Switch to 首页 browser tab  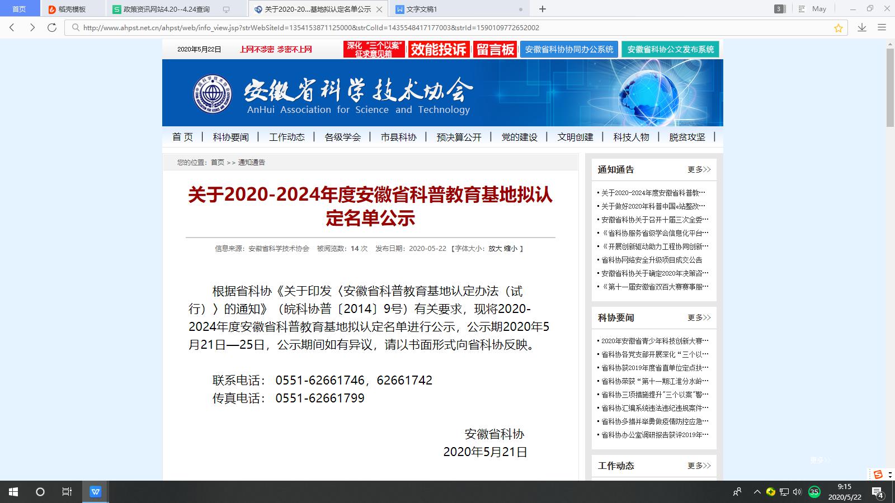coord(19,9)
